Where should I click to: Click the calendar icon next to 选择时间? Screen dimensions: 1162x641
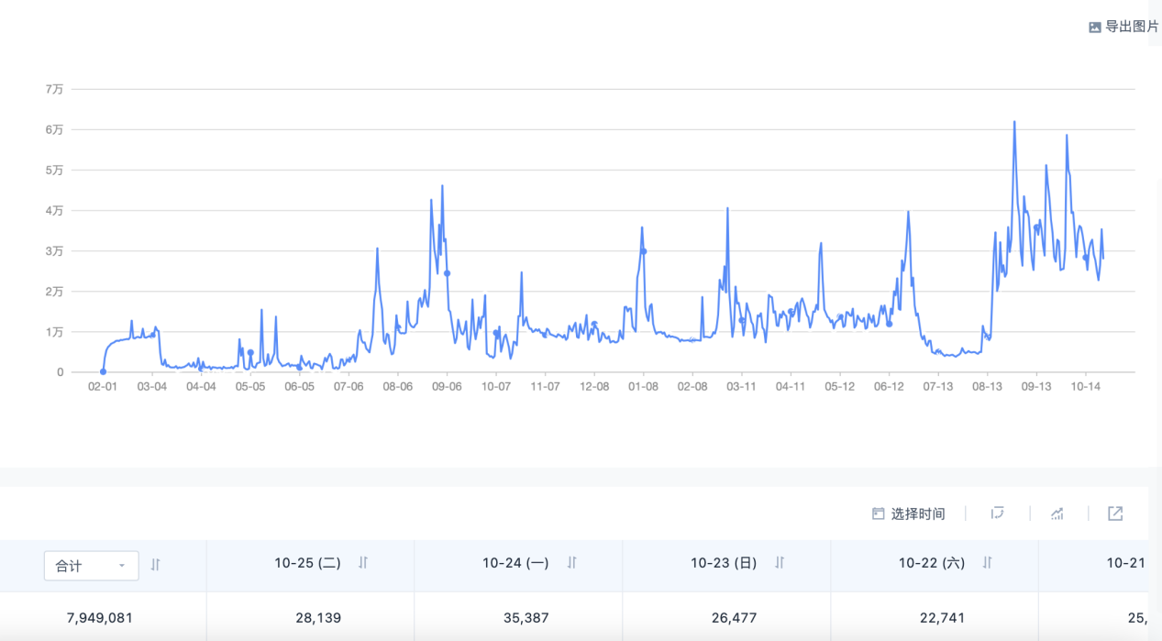878,514
